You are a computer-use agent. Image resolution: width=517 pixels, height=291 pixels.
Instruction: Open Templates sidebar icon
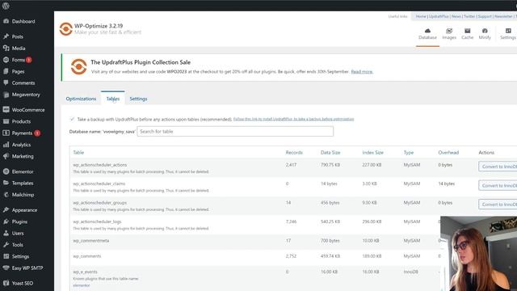(x=6, y=183)
